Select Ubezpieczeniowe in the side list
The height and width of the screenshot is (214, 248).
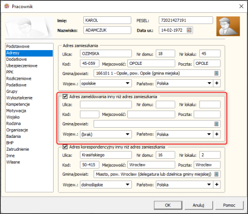coord(22,66)
